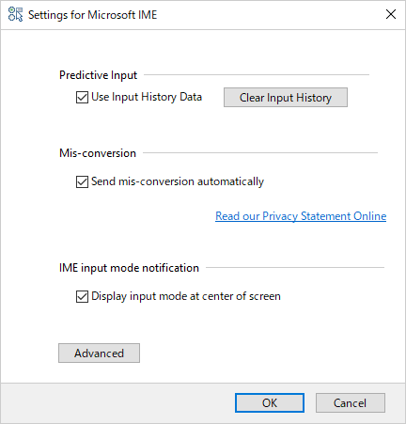Click the divider line beside Mis-conversion heading
Viewport: 406px width, 424px height.
260,153
